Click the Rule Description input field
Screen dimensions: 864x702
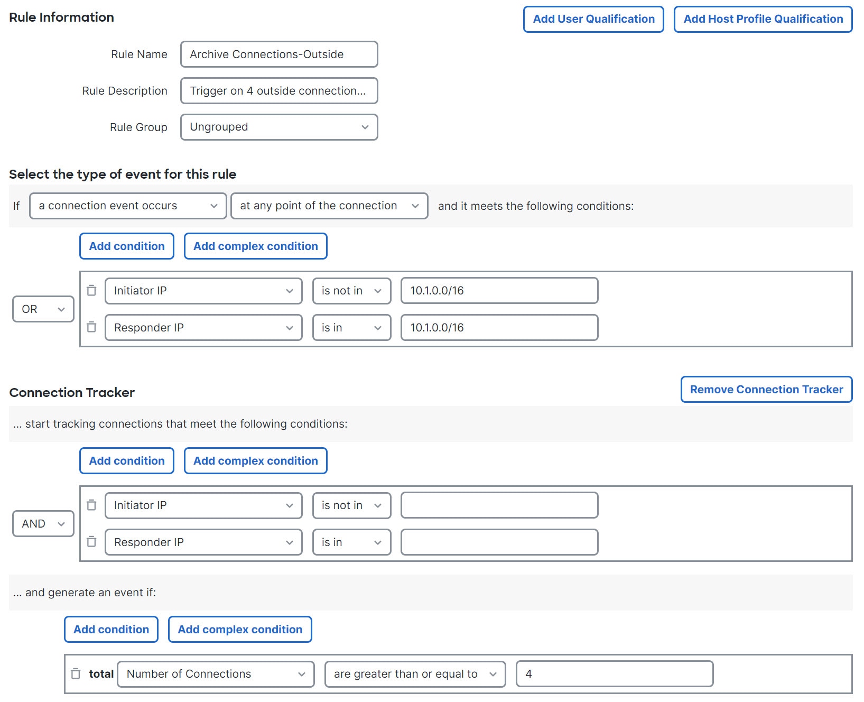[x=279, y=91]
